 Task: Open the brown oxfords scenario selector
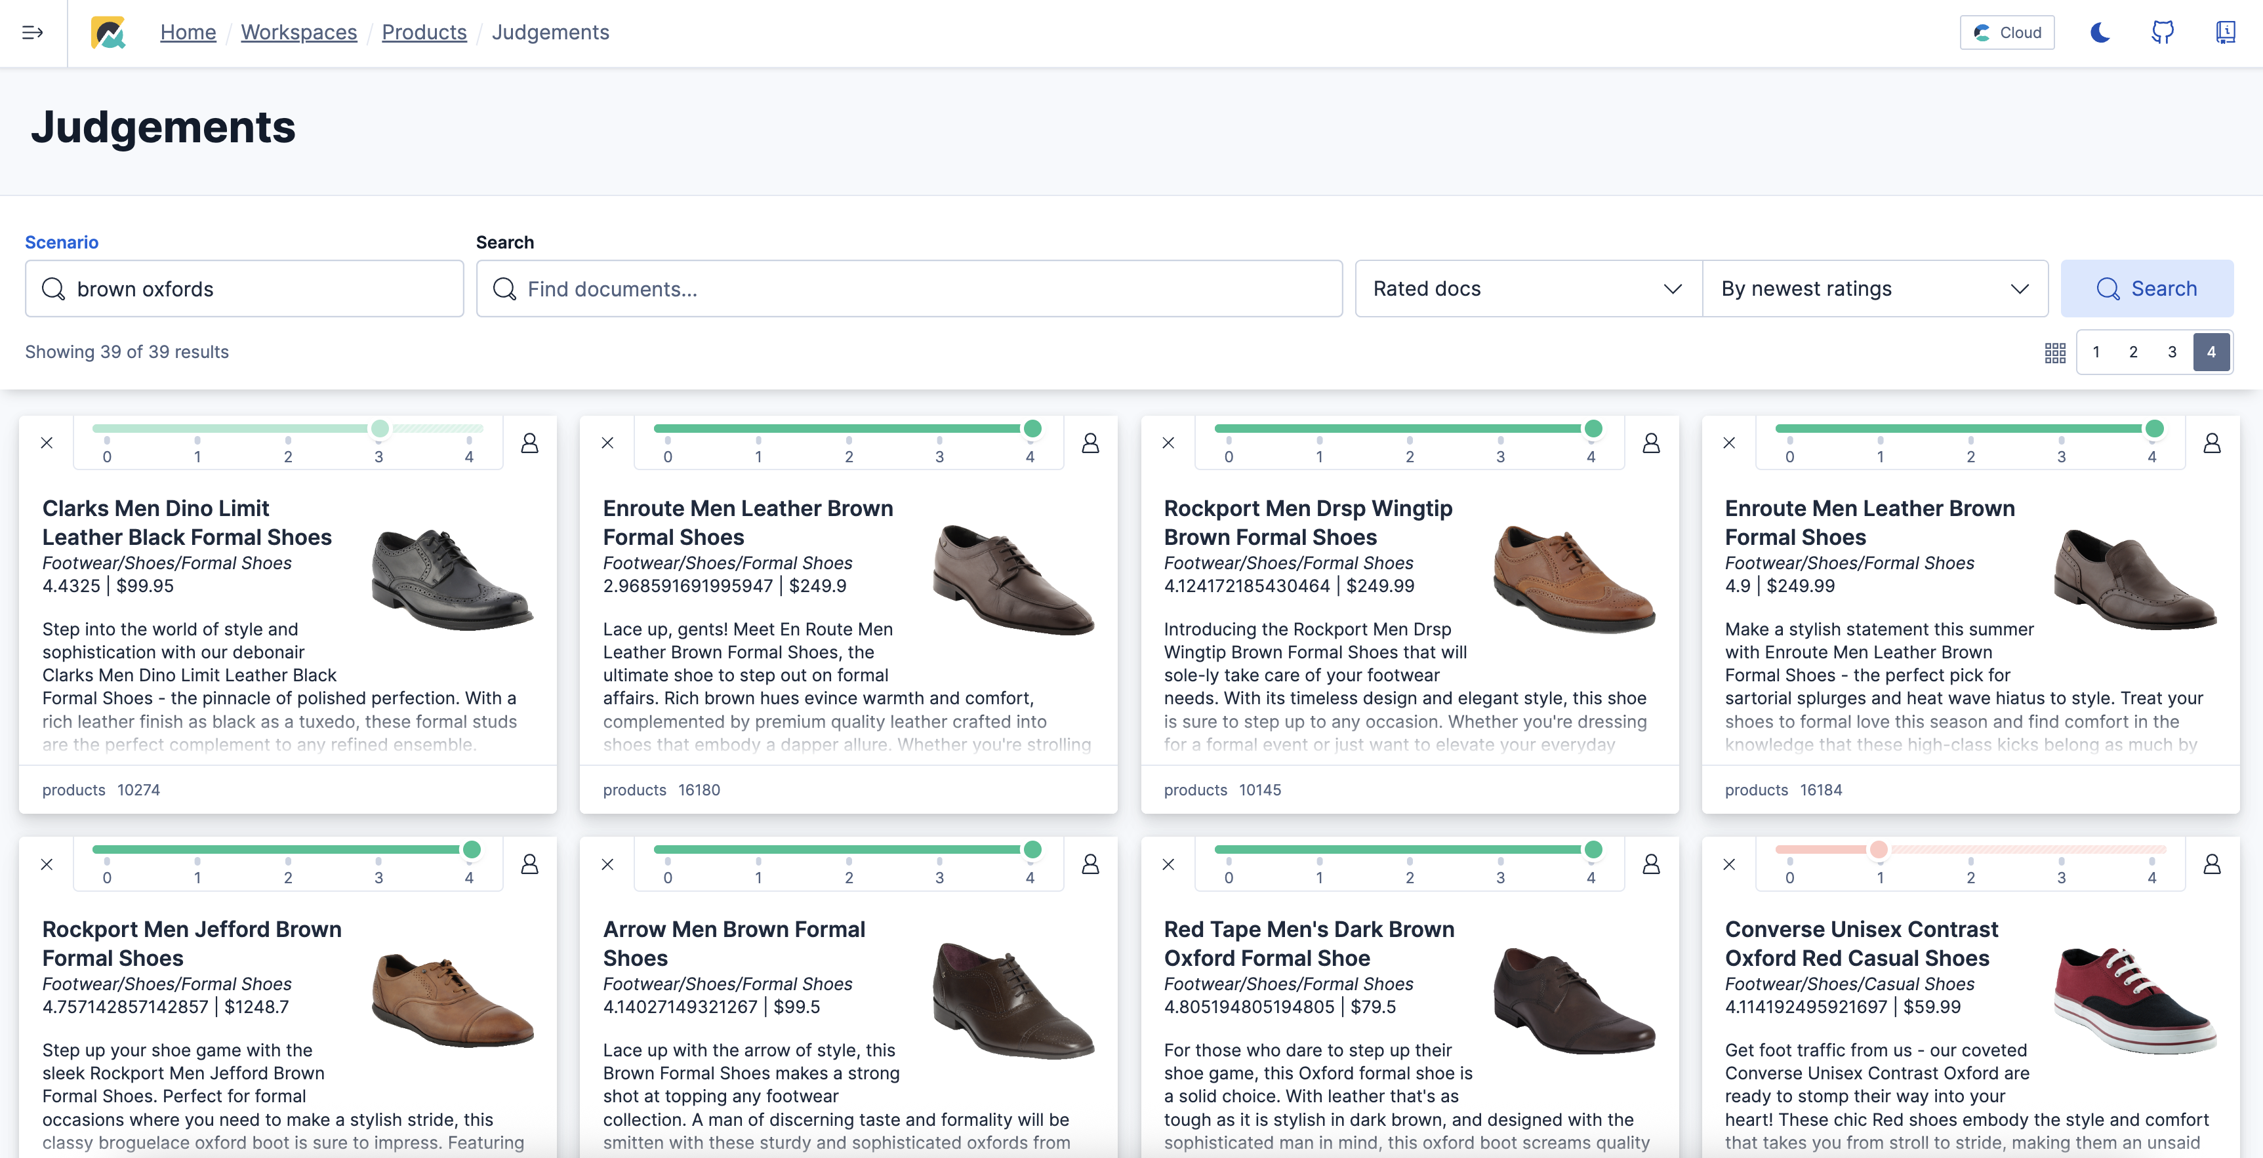[244, 289]
